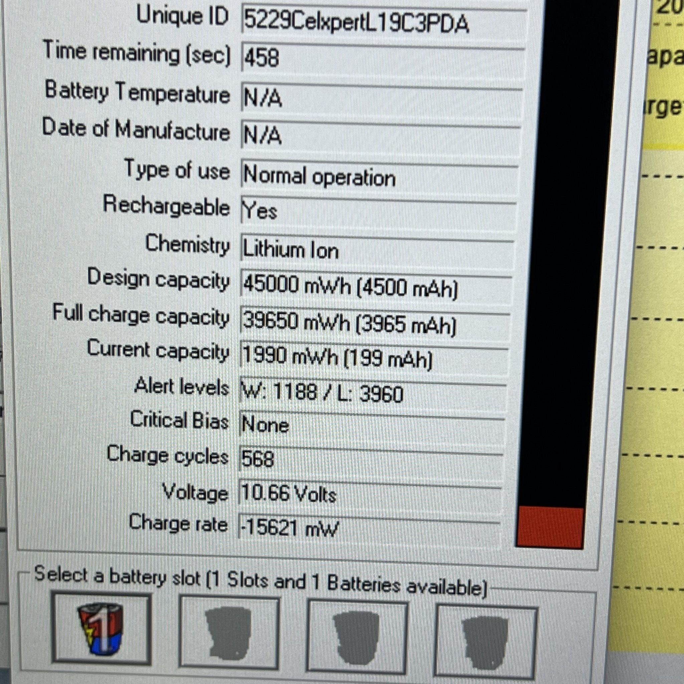
Task: Click the Design capacity value field
Action: [375, 286]
